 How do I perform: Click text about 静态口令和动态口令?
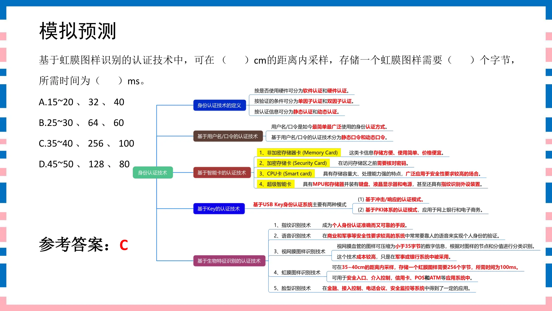[329, 137]
